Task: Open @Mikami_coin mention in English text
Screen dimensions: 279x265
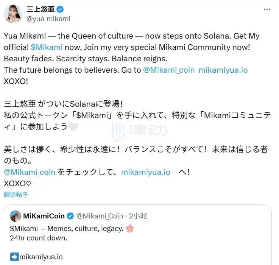Action: point(168,70)
